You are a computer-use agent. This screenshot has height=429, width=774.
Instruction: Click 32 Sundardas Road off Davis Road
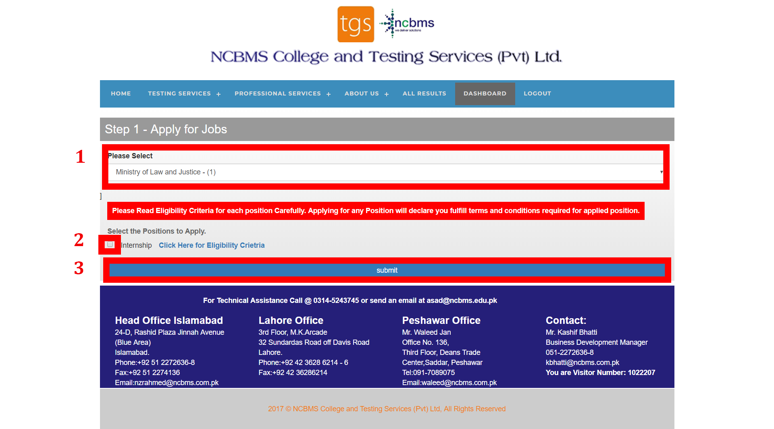click(314, 342)
